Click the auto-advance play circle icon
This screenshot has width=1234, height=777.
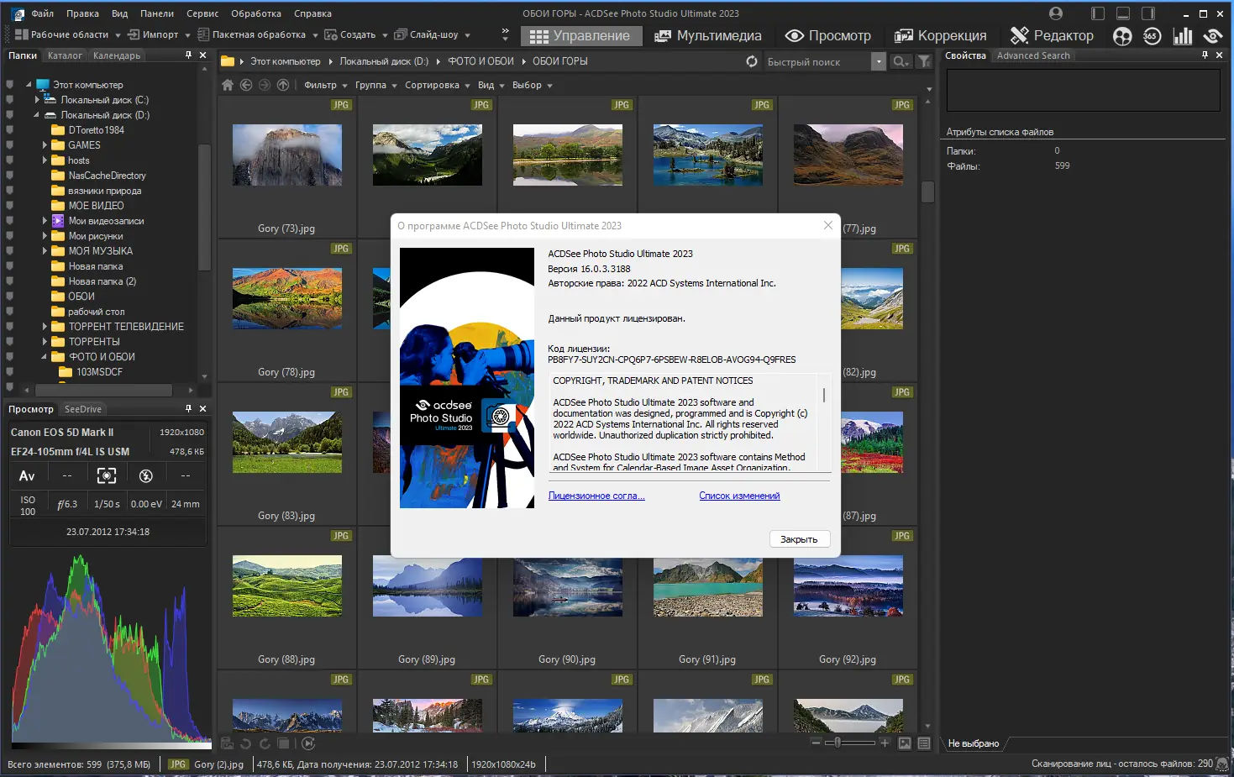308,743
